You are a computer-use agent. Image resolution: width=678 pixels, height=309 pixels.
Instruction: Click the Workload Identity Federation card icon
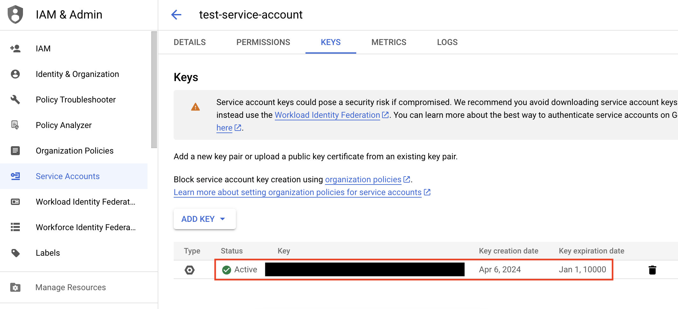tap(15, 202)
